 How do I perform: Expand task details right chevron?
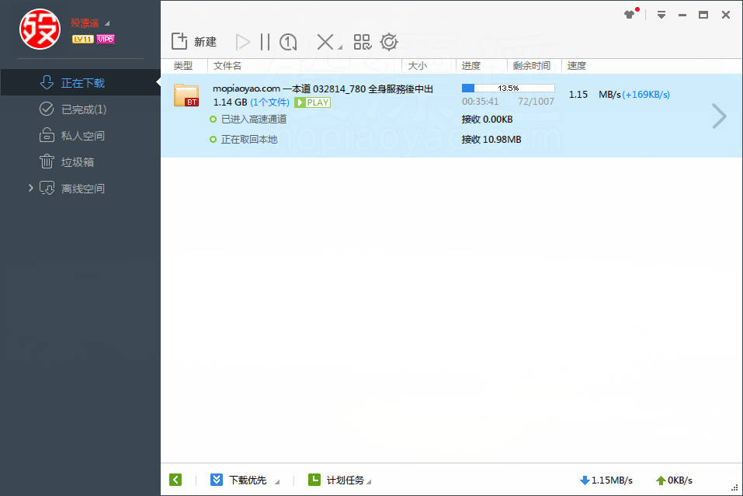[719, 116]
